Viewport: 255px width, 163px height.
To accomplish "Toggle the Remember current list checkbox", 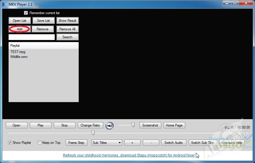I will 26,13.
